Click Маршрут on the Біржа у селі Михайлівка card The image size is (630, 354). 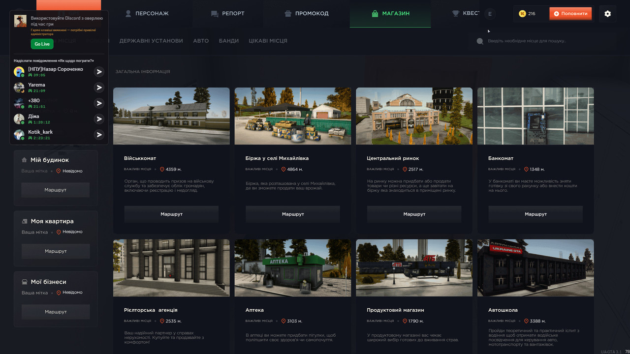click(293, 214)
